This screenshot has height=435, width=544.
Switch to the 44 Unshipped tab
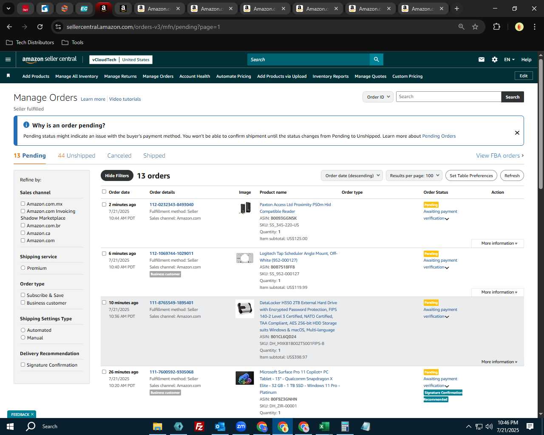point(76,155)
